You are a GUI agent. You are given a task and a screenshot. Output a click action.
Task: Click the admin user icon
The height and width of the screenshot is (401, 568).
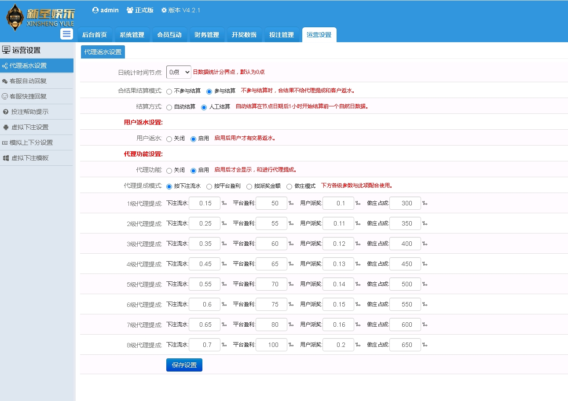[x=95, y=10]
